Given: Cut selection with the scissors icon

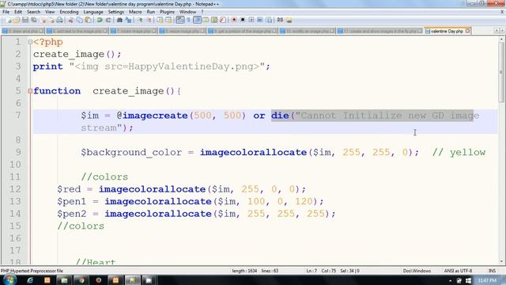Looking at the screenshot, I should click(x=70, y=20).
